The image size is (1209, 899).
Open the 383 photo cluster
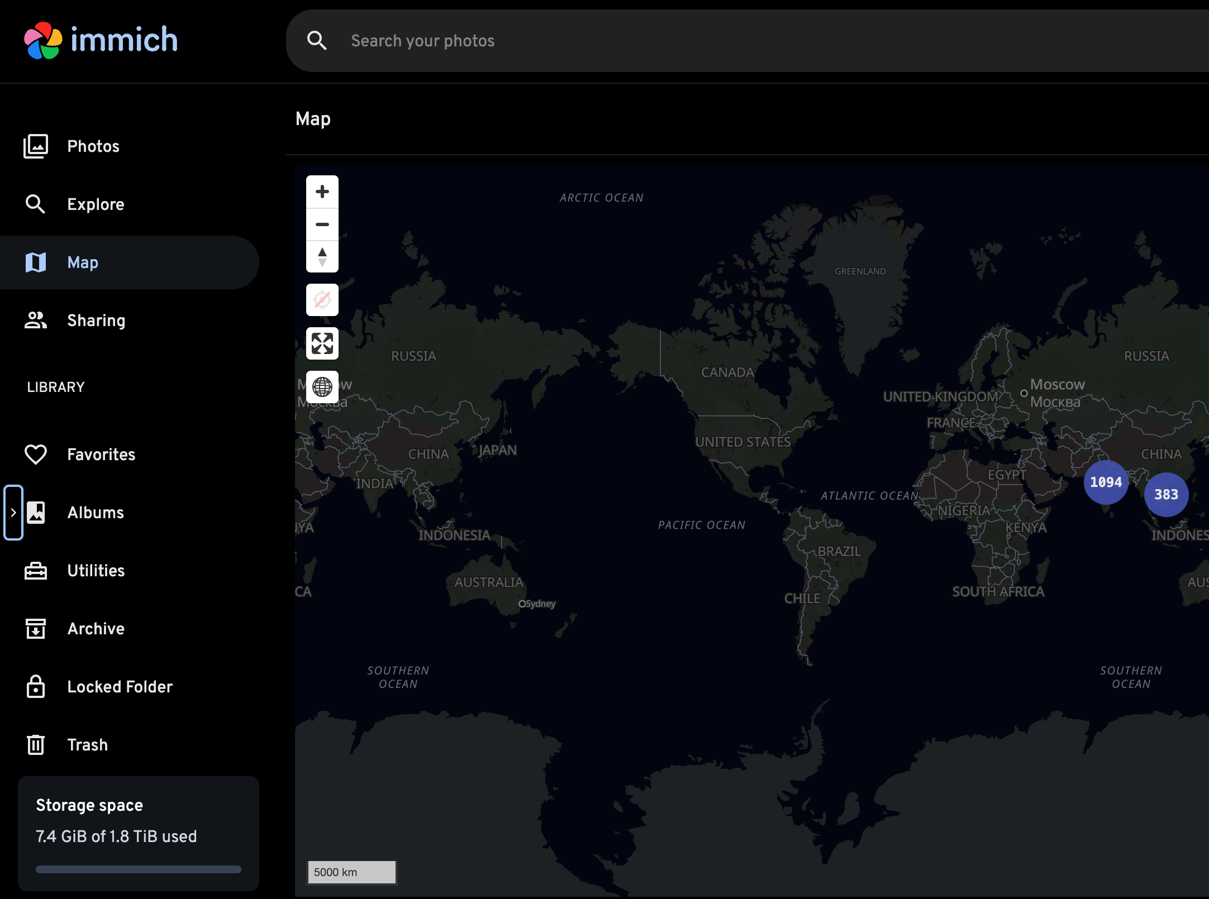[1167, 495]
